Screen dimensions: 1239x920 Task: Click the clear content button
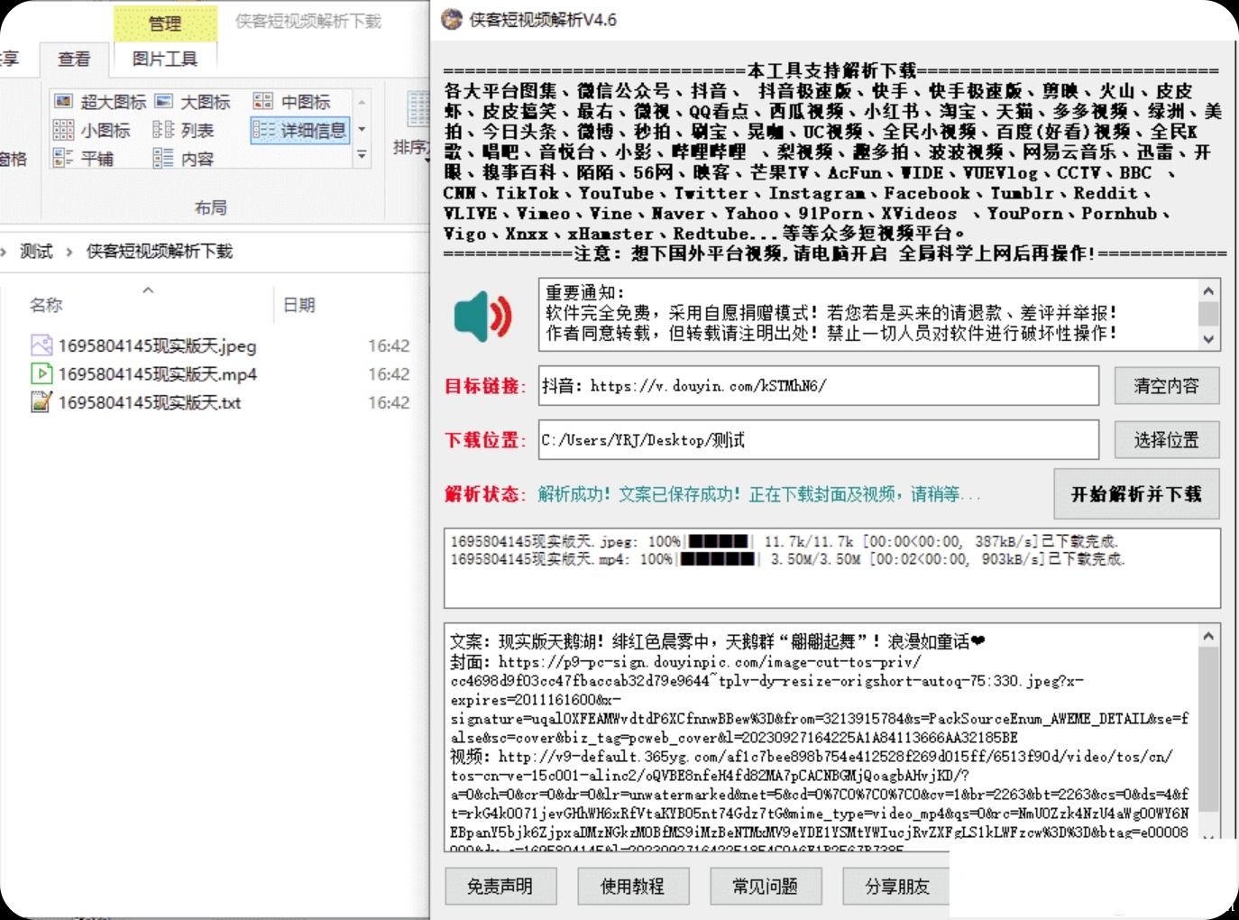click(1166, 386)
